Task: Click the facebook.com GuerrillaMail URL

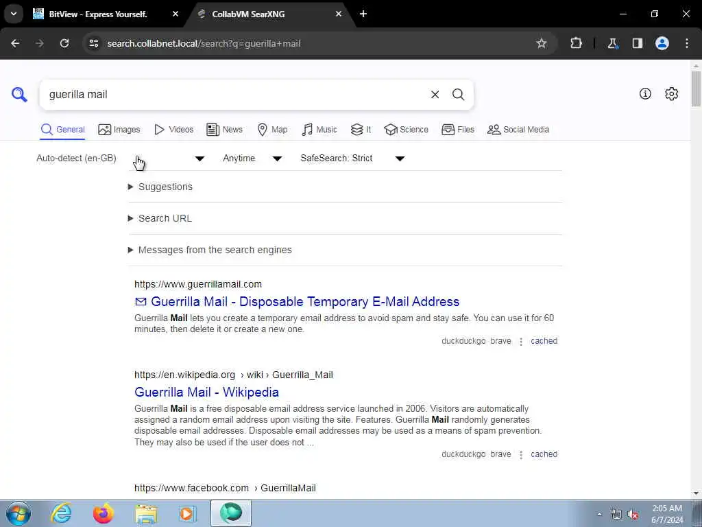Action: click(225, 488)
